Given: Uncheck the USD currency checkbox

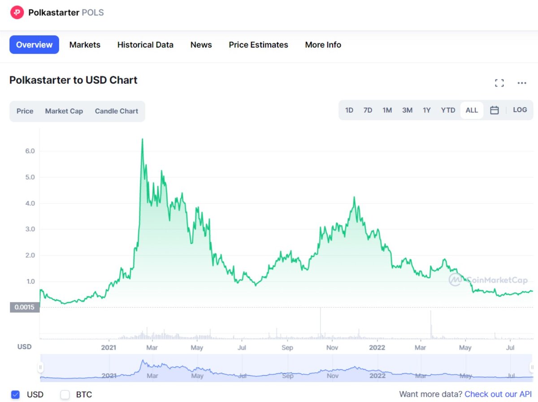Looking at the screenshot, I should coord(16,395).
